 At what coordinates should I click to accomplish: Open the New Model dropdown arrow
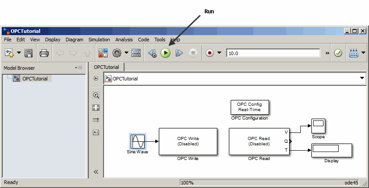click(x=19, y=53)
